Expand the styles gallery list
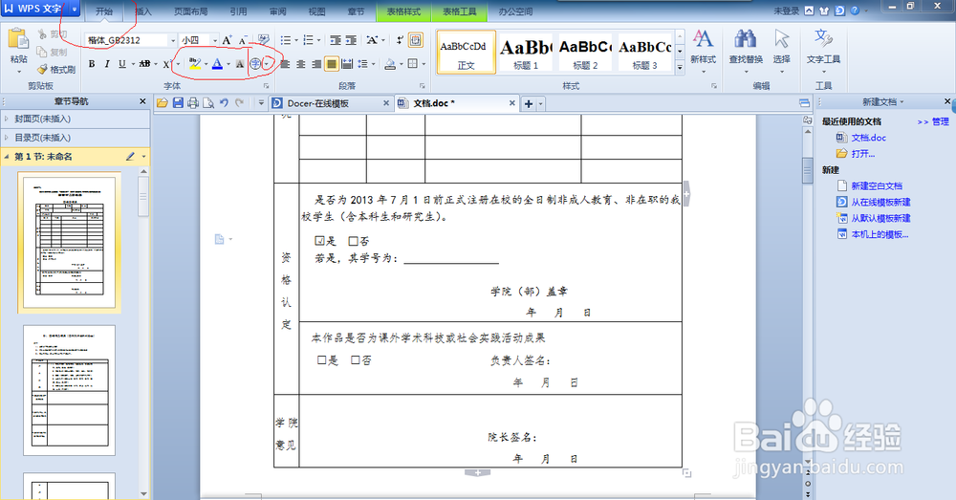This screenshot has height=500, width=956. tap(679, 68)
